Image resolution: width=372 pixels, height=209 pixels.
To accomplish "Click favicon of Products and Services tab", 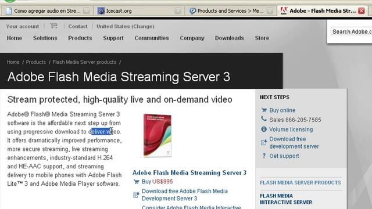I will [x=192, y=10].
